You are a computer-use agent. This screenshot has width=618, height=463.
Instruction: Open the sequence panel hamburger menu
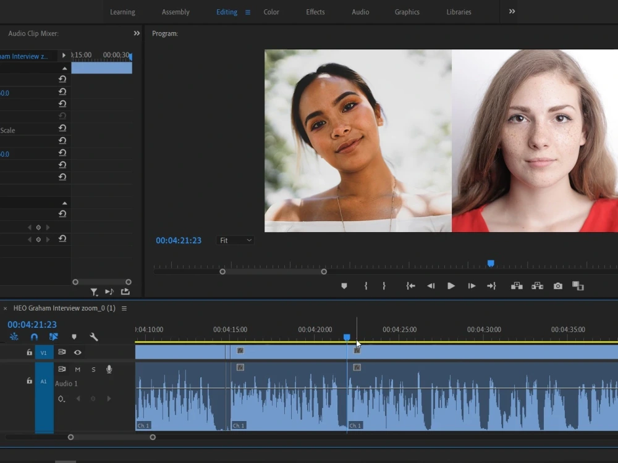pyautogui.click(x=124, y=308)
